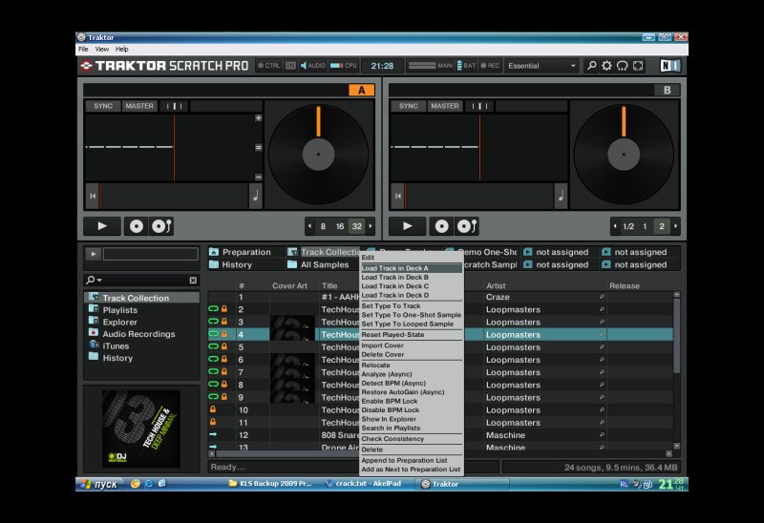Click the Tech House album cover thumbnail
Image resolution: width=764 pixels, height=523 pixels.
(140, 429)
